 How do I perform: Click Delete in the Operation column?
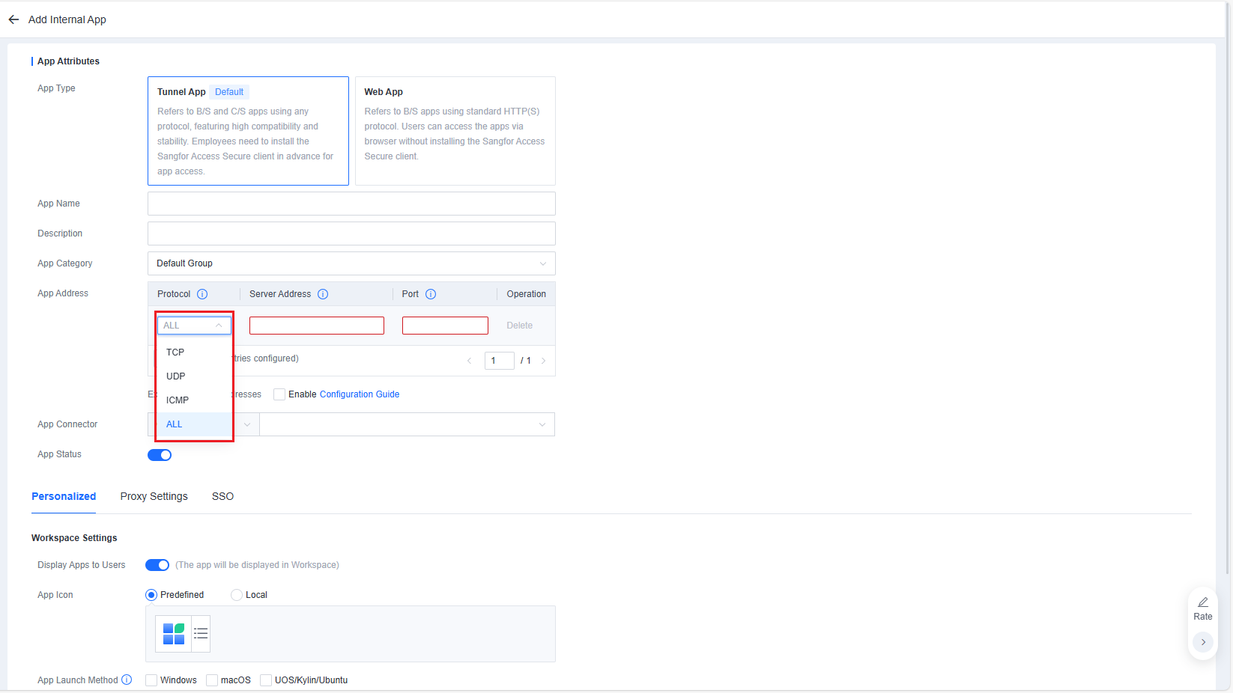[x=519, y=326]
